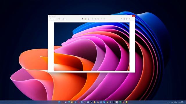The height and width of the screenshot is (104, 186).
Task: Copy the snip to the clipboard
Action: click(127, 19)
